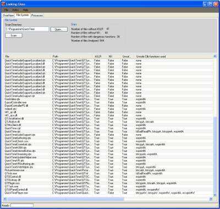Click the 'Number of files Analyzed' stat
The width and height of the screenshot is (220, 209).
(x=87, y=41)
